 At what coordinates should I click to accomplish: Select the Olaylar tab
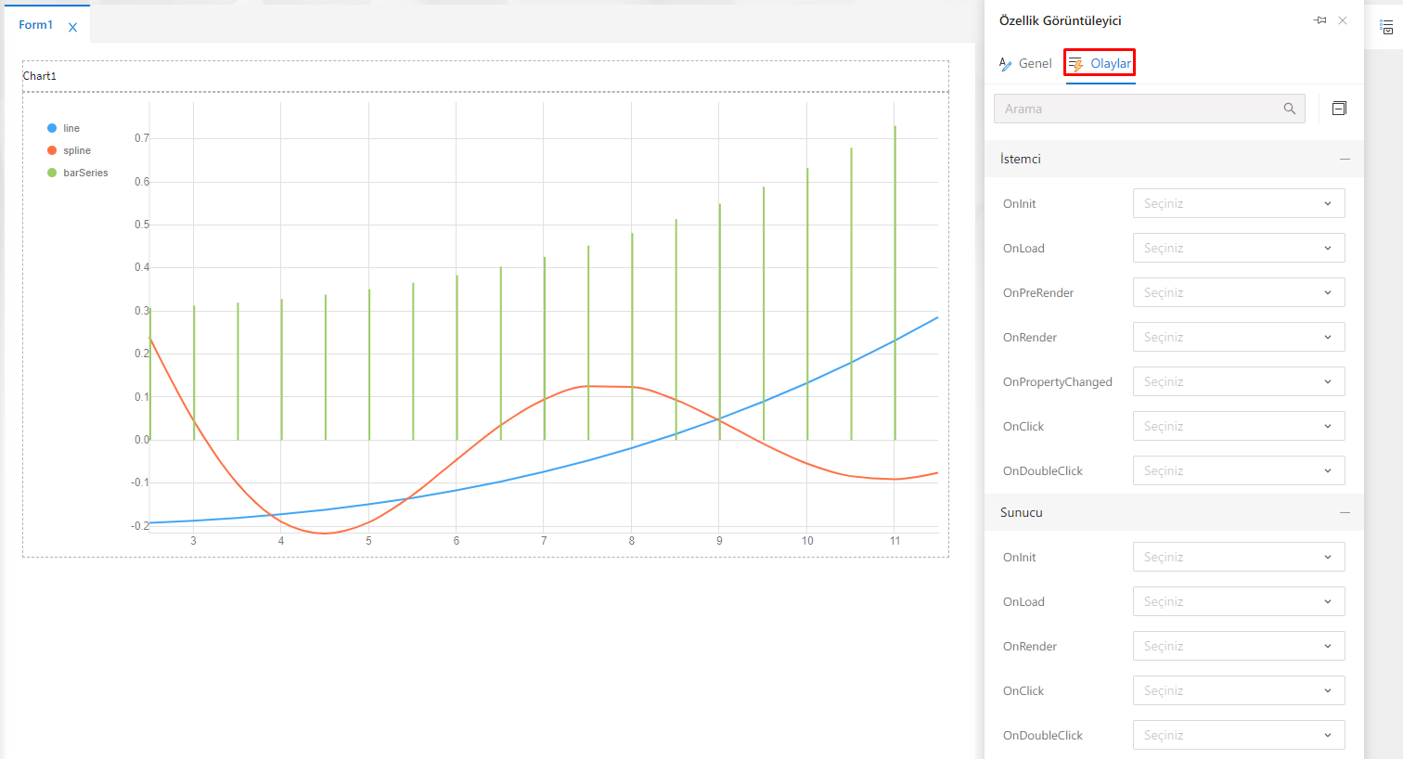(x=1101, y=63)
